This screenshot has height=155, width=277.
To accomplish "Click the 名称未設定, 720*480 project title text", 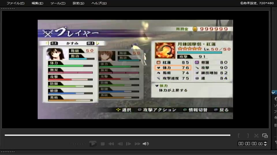I will click(257, 3).
